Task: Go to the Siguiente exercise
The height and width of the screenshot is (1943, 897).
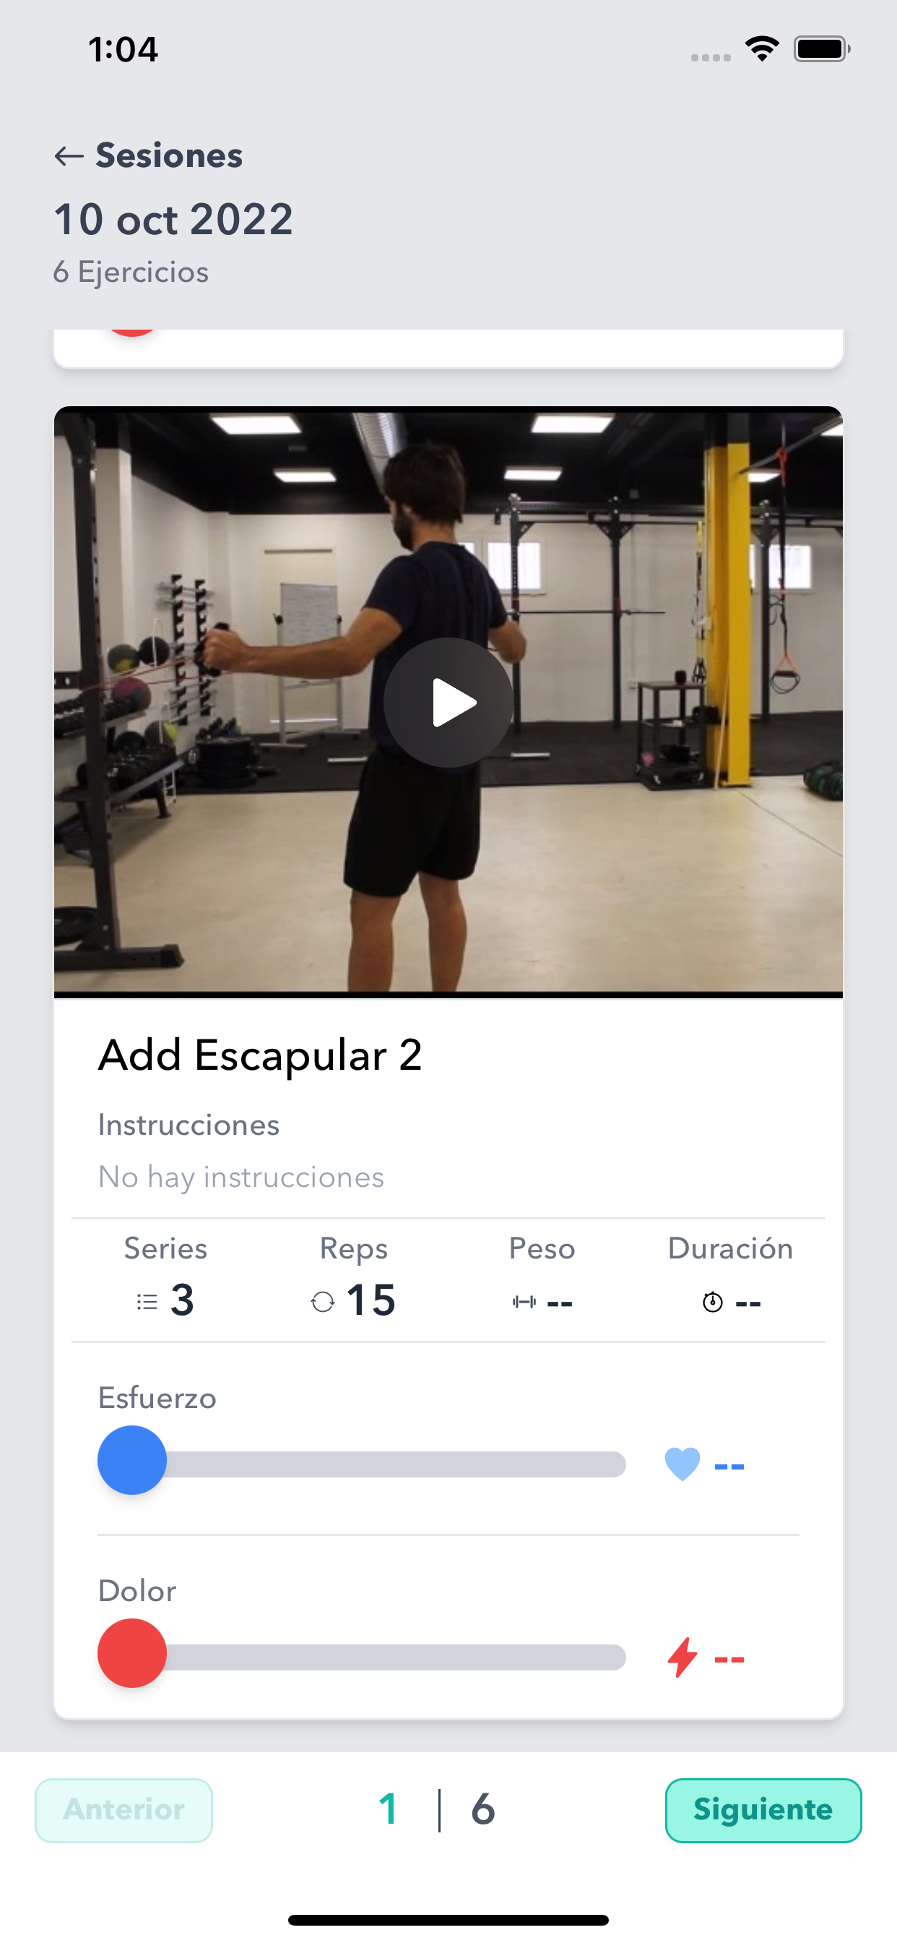Action: pos(763,1810)
